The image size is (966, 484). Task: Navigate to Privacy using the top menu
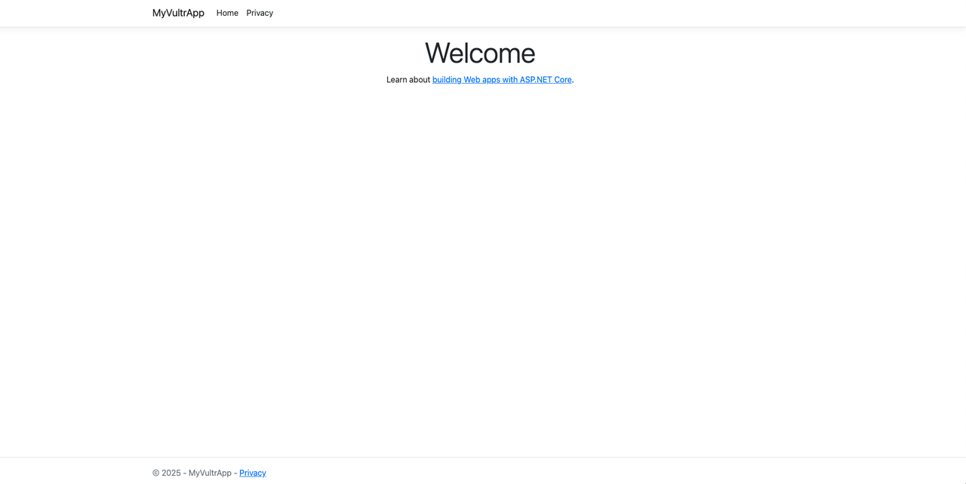pos(260,13)
